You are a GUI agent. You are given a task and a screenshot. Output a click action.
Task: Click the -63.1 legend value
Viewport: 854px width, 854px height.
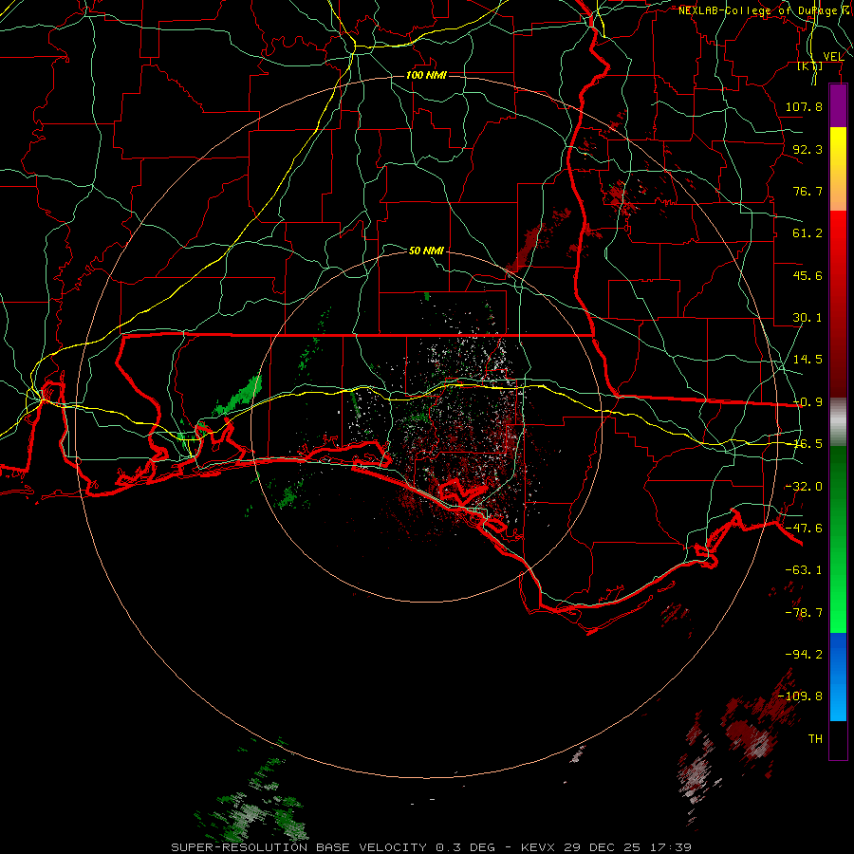click(804, 570)
